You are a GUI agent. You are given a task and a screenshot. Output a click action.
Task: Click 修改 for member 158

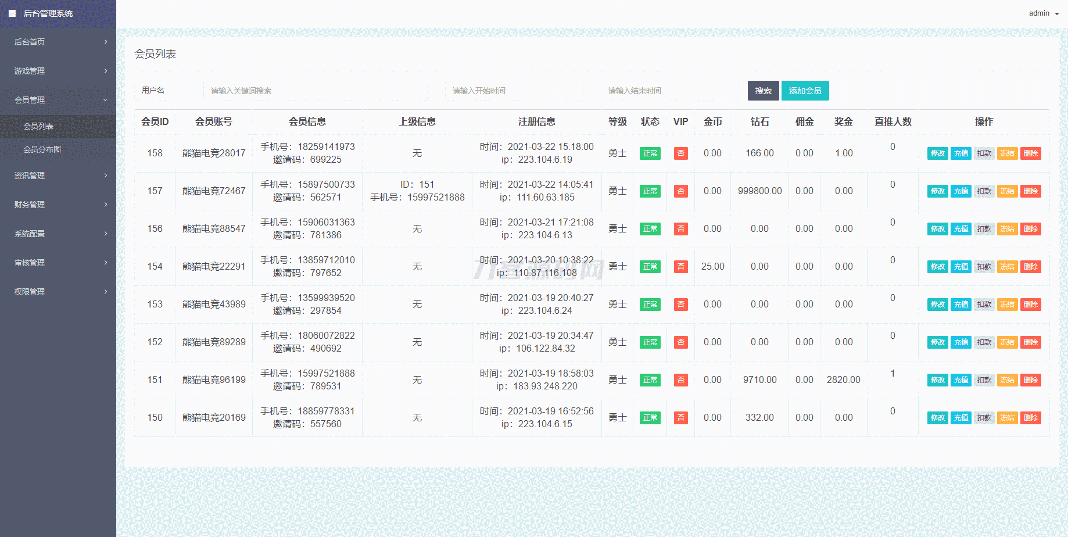click(x=937, y=153)
